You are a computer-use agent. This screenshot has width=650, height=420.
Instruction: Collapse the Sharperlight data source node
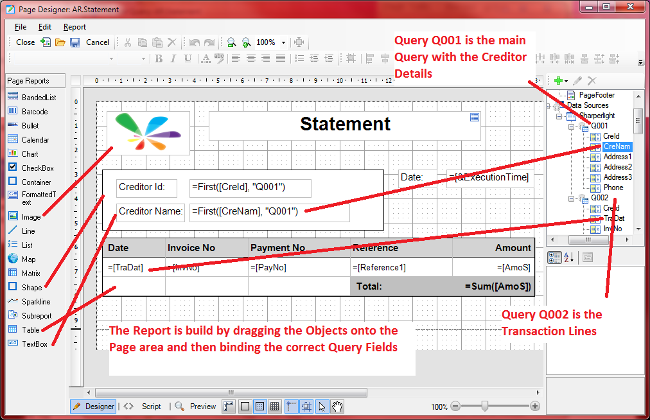559,116
